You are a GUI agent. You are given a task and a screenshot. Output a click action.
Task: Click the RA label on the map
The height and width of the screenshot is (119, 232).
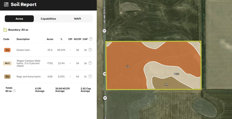(x=166, y=84)
